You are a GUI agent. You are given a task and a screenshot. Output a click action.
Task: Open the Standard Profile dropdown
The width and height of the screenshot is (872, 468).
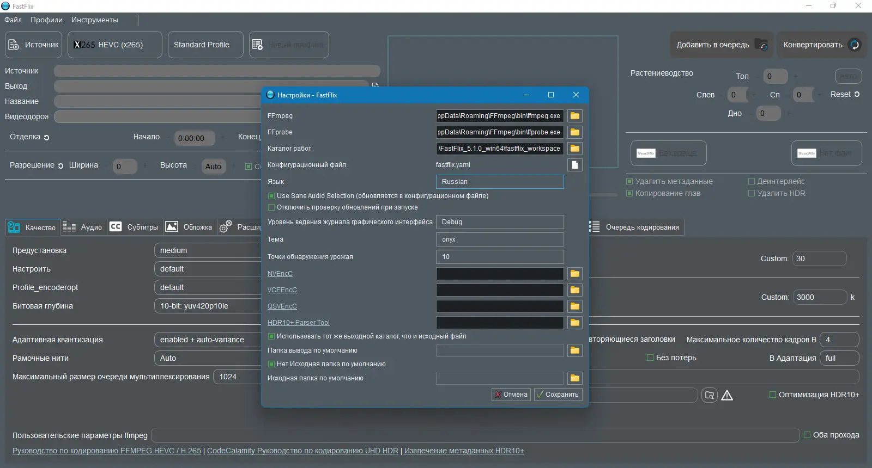(x=205, y=45)
